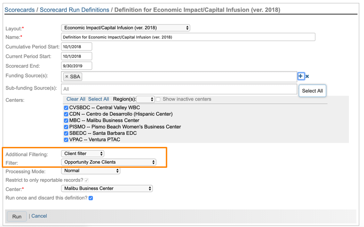Viewport: 364px width, 227px height.
Task: Click the Run button
Action: (17, 216)
